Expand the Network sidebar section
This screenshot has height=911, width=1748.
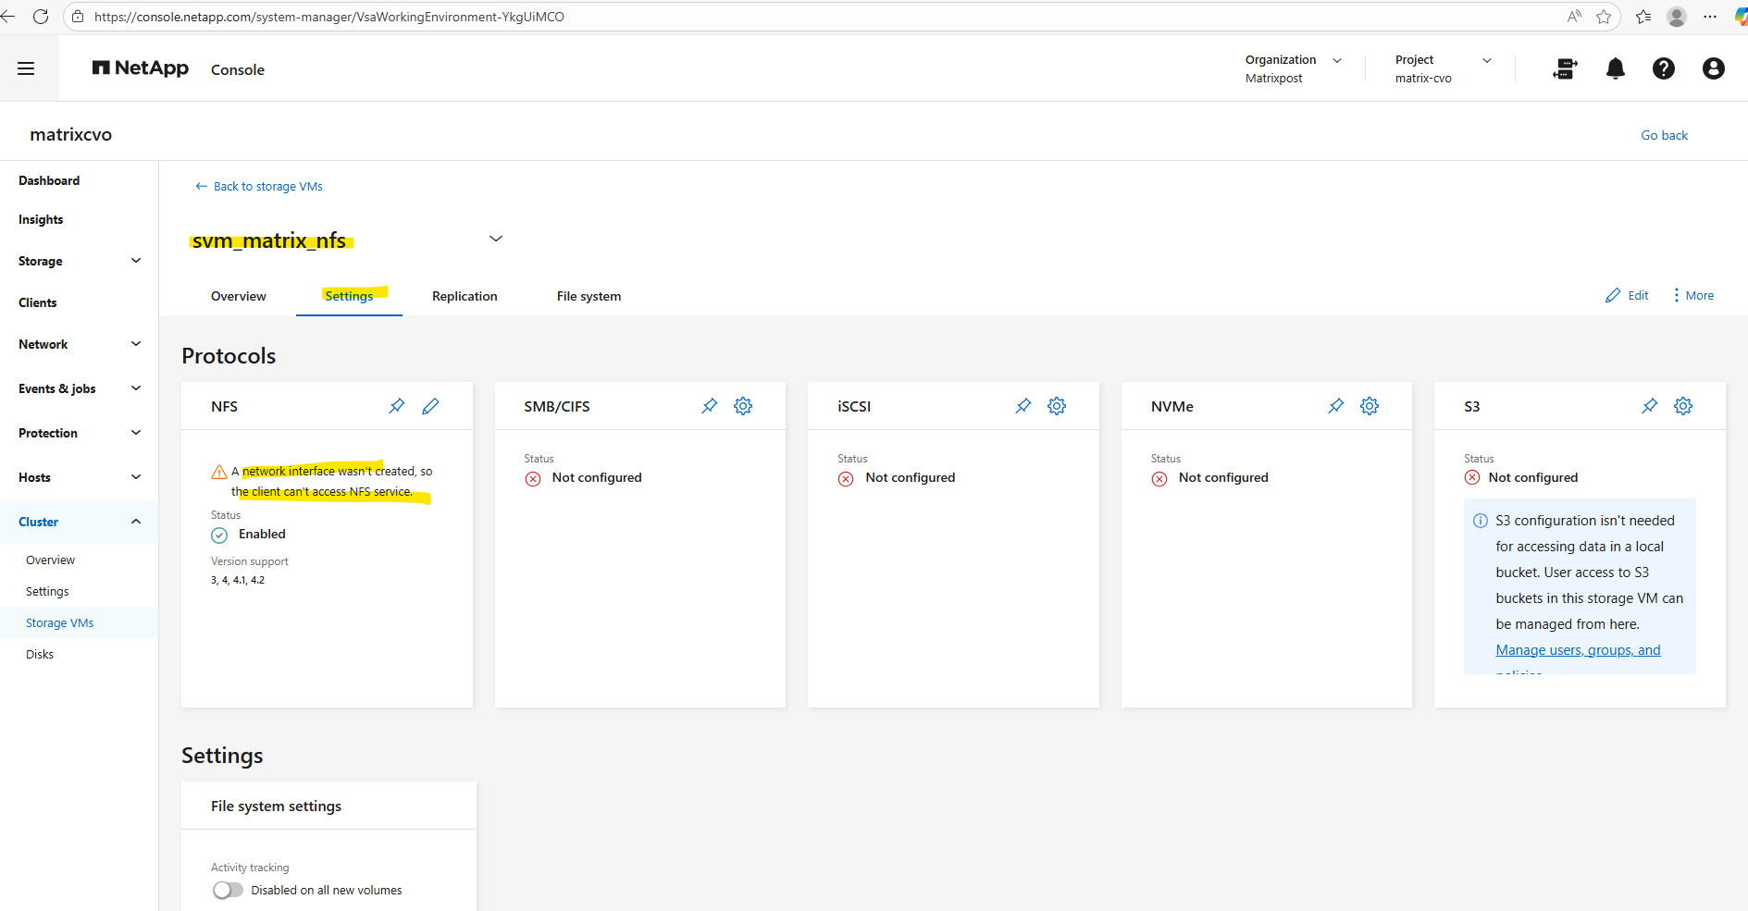point(79,344)
